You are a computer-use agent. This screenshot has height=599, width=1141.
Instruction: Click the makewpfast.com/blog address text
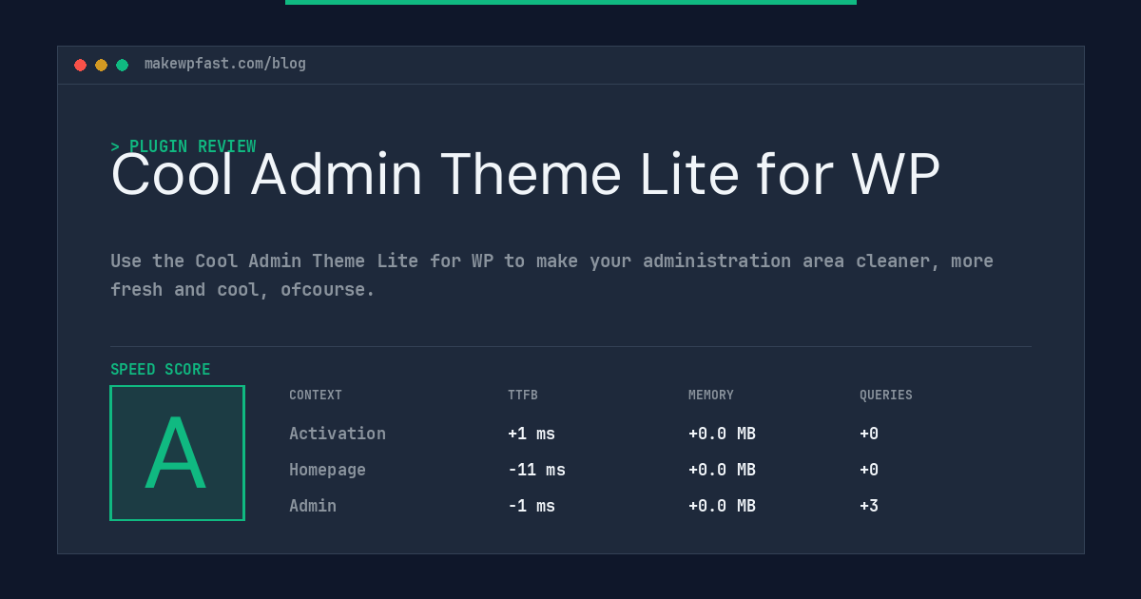point(225,64)
